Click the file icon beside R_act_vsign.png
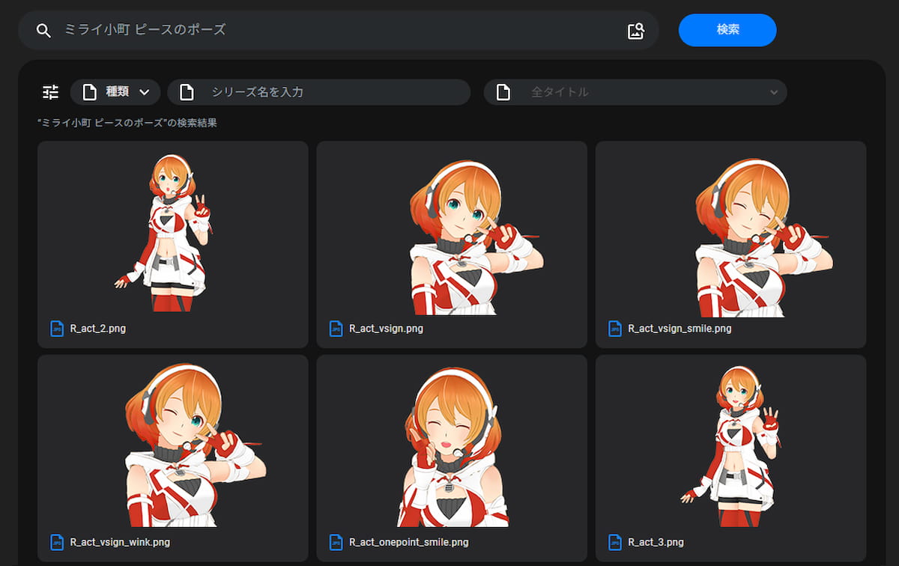 [336, 329]
